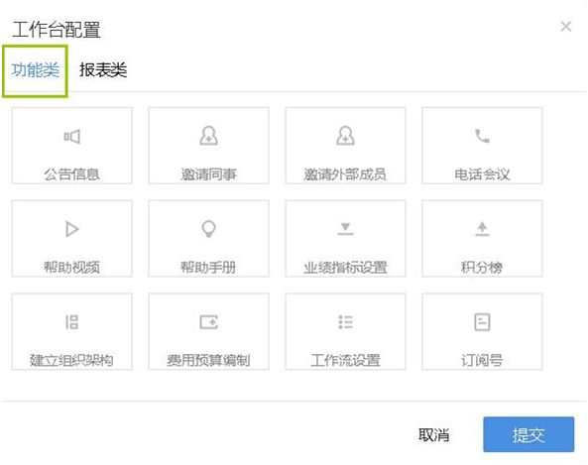588x465 pixels.
Task: Select the list icon for 工作流设置
Action: coord(345,322)
